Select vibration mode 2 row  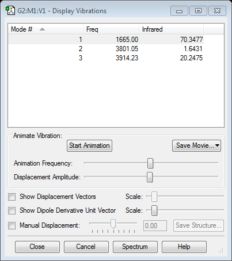106,49
